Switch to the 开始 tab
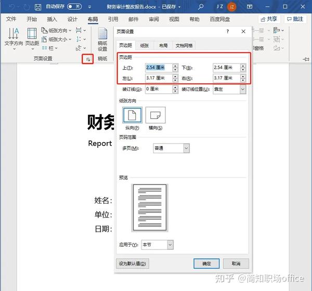Image resolution: width=312 pixels, height=291 pixels. click(x=32, y=19)
